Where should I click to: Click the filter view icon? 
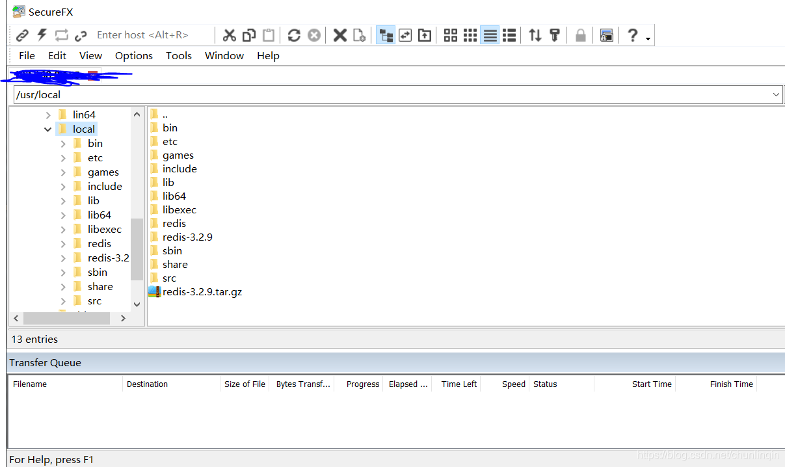[554, 35]
